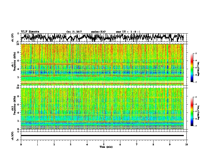The height and width of the screenshot is (162, 210).
Task: Click the "-3" label on ch.1 color scale
Action: [196, 53]
